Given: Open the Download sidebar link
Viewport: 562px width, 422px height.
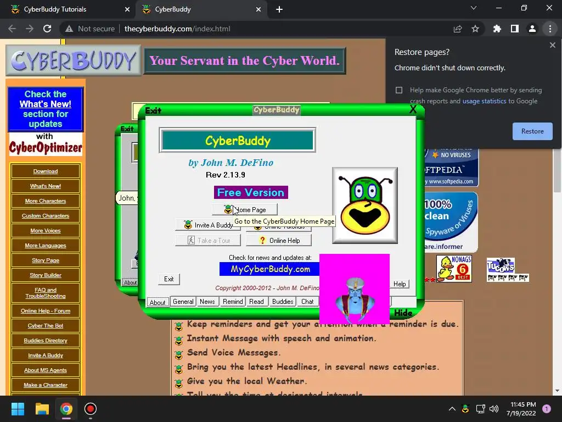Looking at the screenshot, I should tap(46, 171).
